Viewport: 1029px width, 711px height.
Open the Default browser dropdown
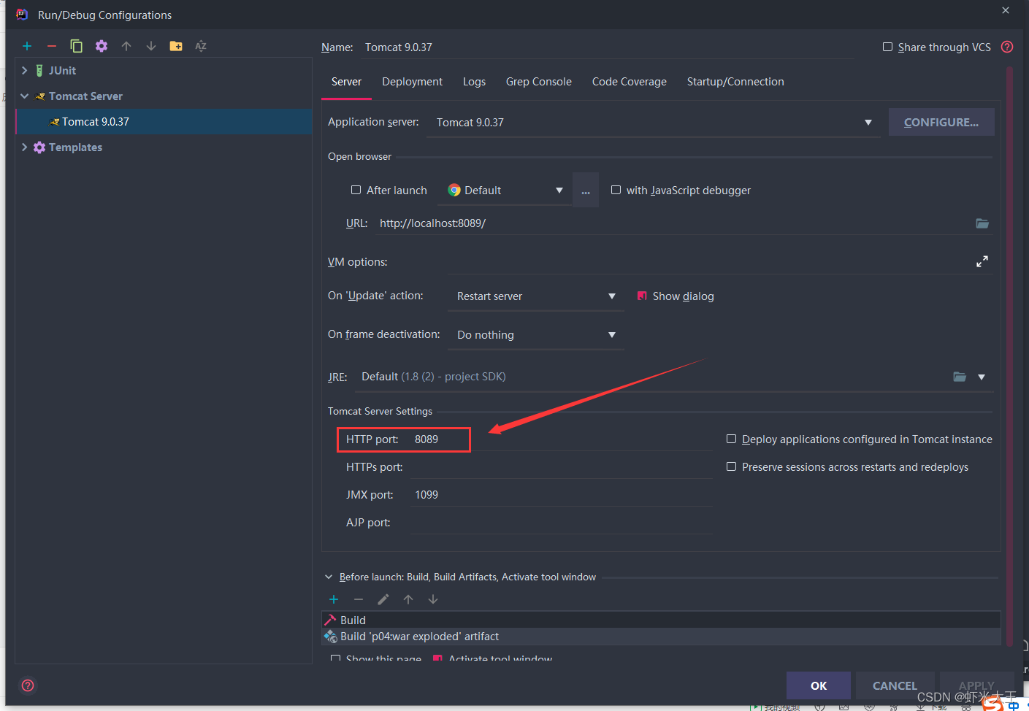pyautogui.click(x=559, y=190)
